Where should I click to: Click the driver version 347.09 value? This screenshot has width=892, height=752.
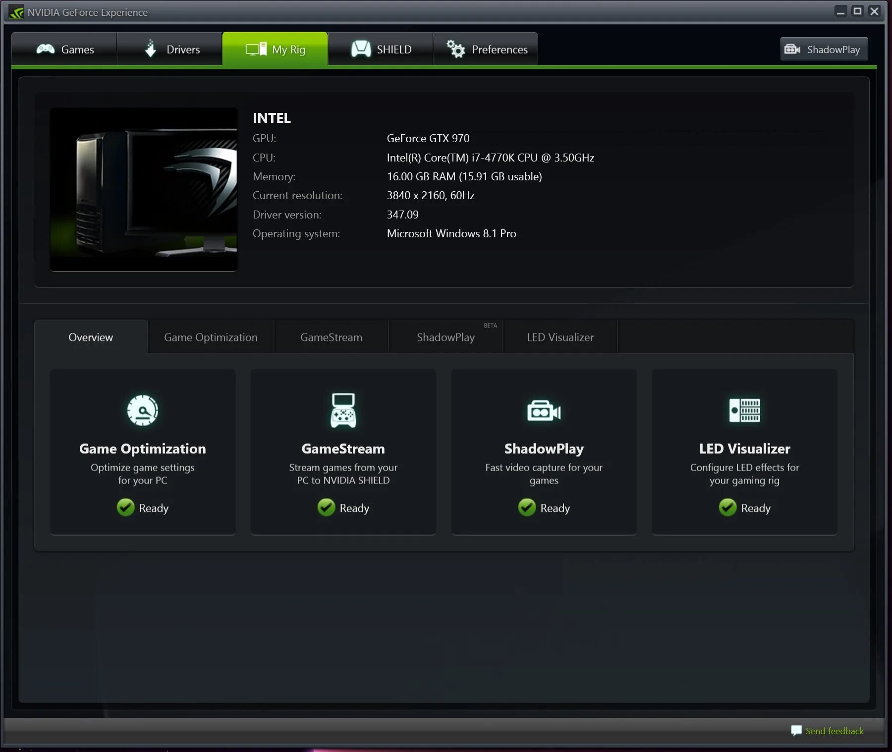coord(402,215)
